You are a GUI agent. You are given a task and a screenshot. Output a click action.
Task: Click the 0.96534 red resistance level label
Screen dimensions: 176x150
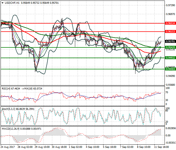click(x=170, y=23)
